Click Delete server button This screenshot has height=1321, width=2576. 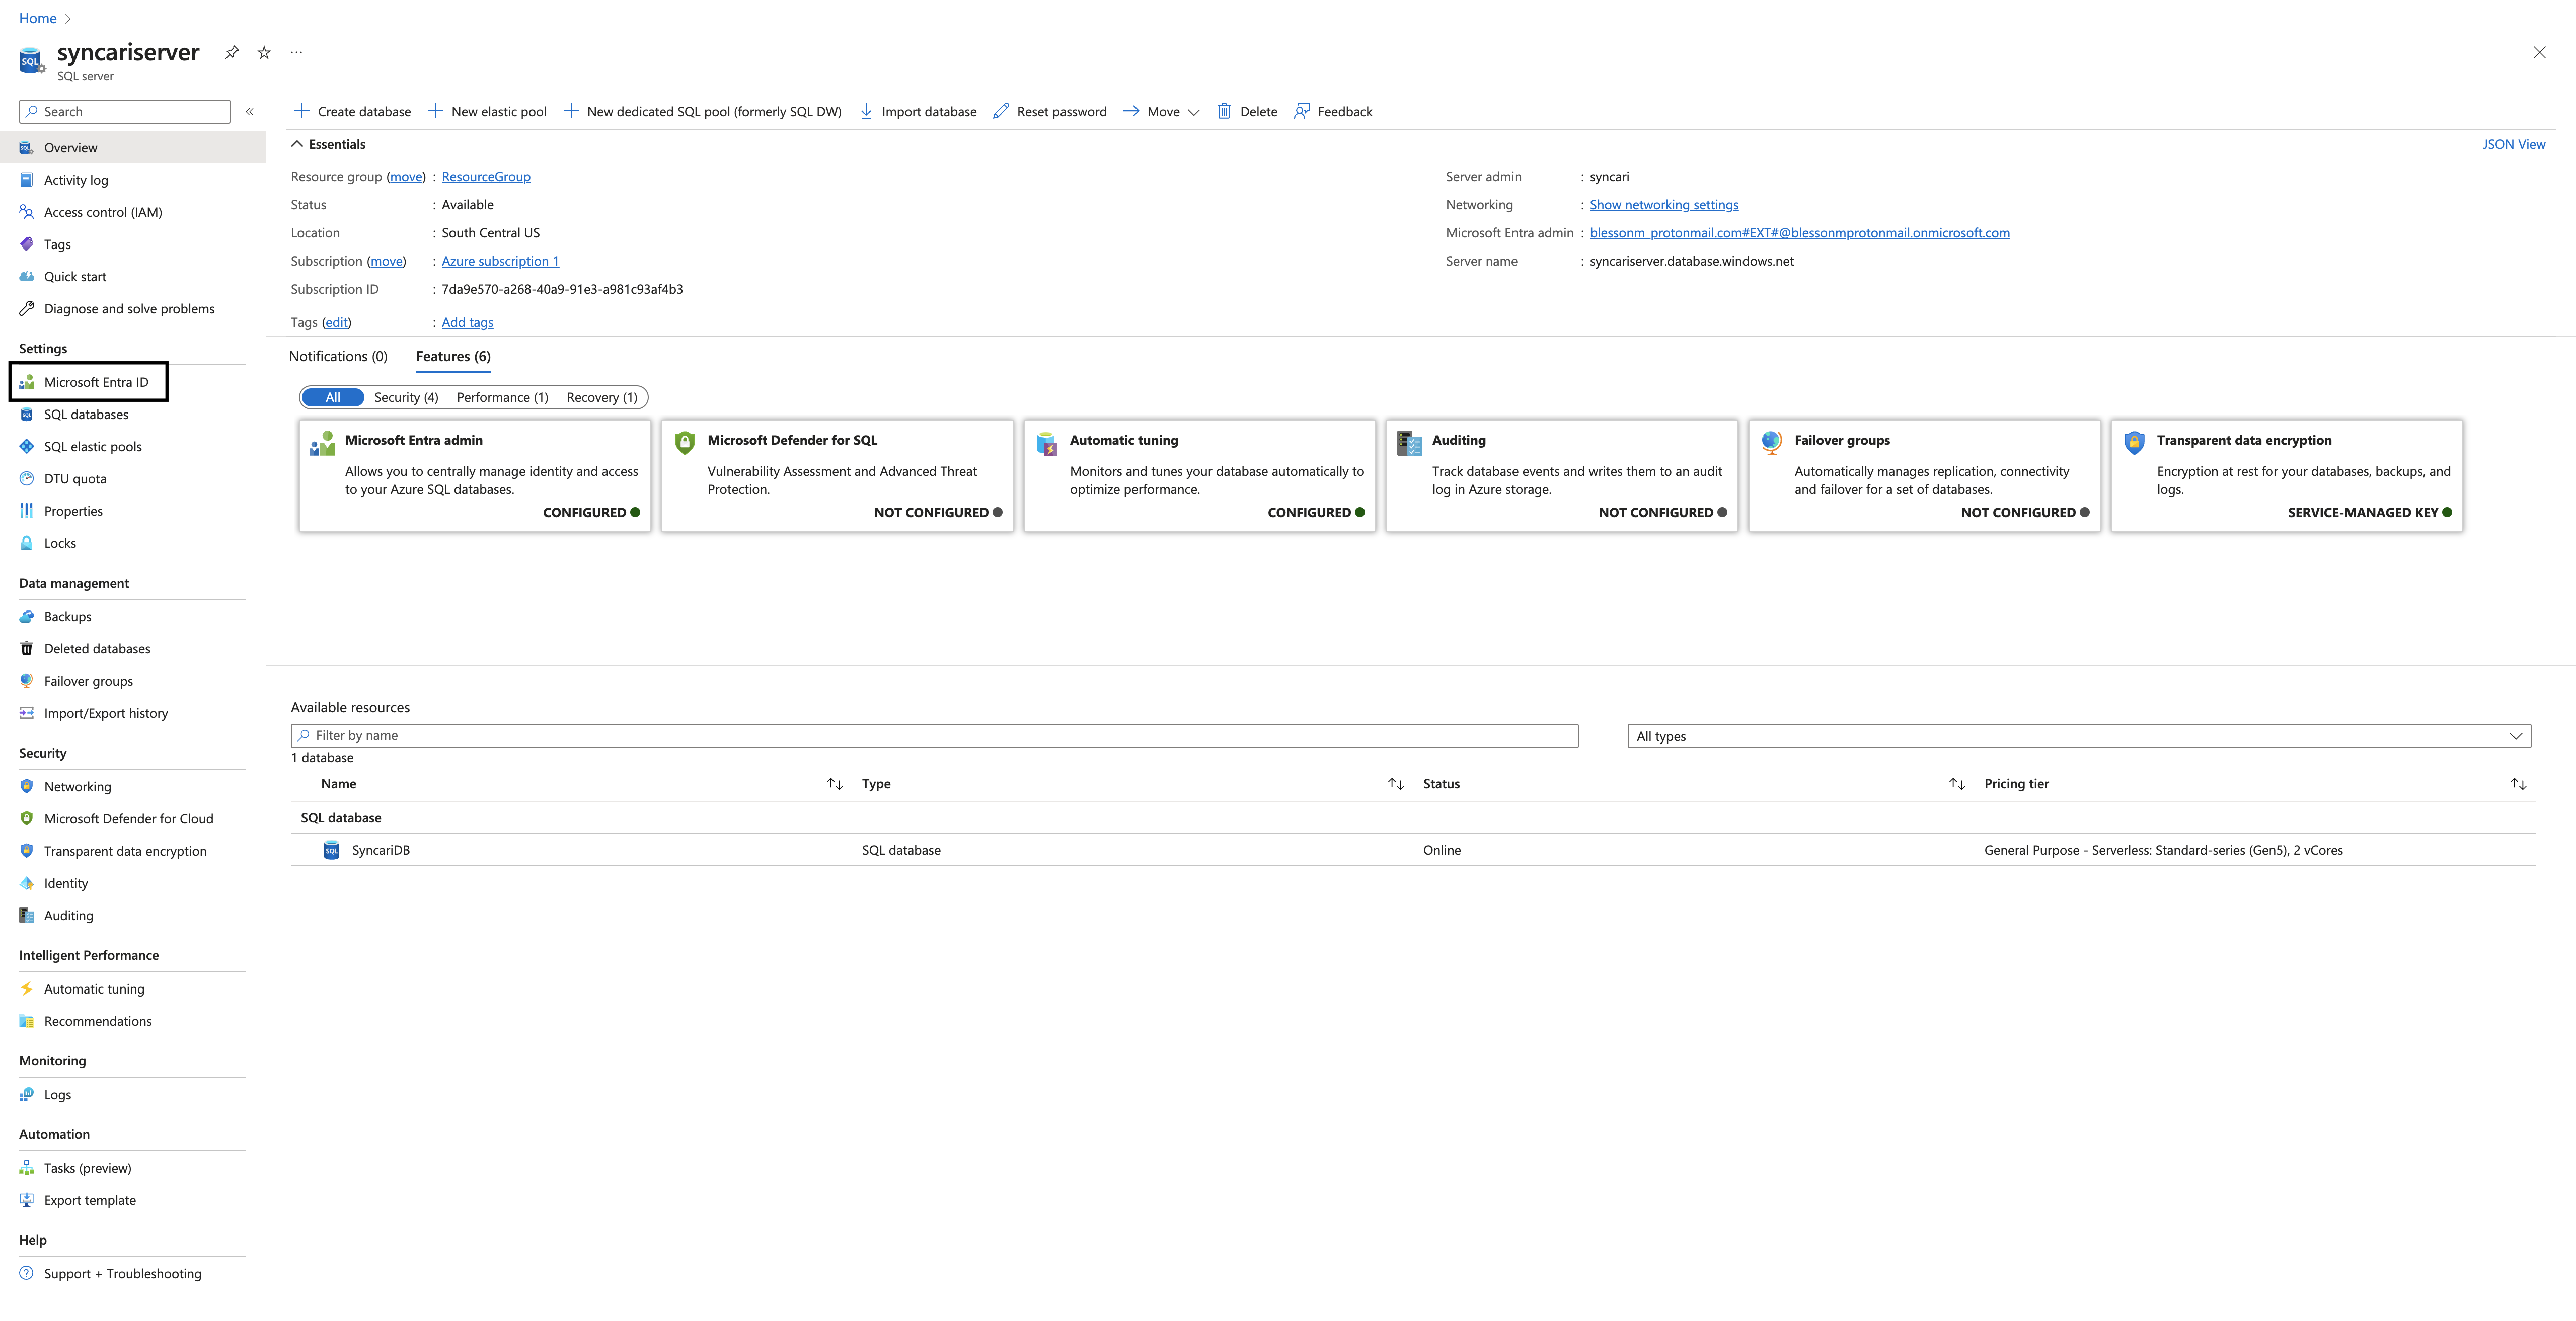pyautogui.click(x=1247, y=112)
